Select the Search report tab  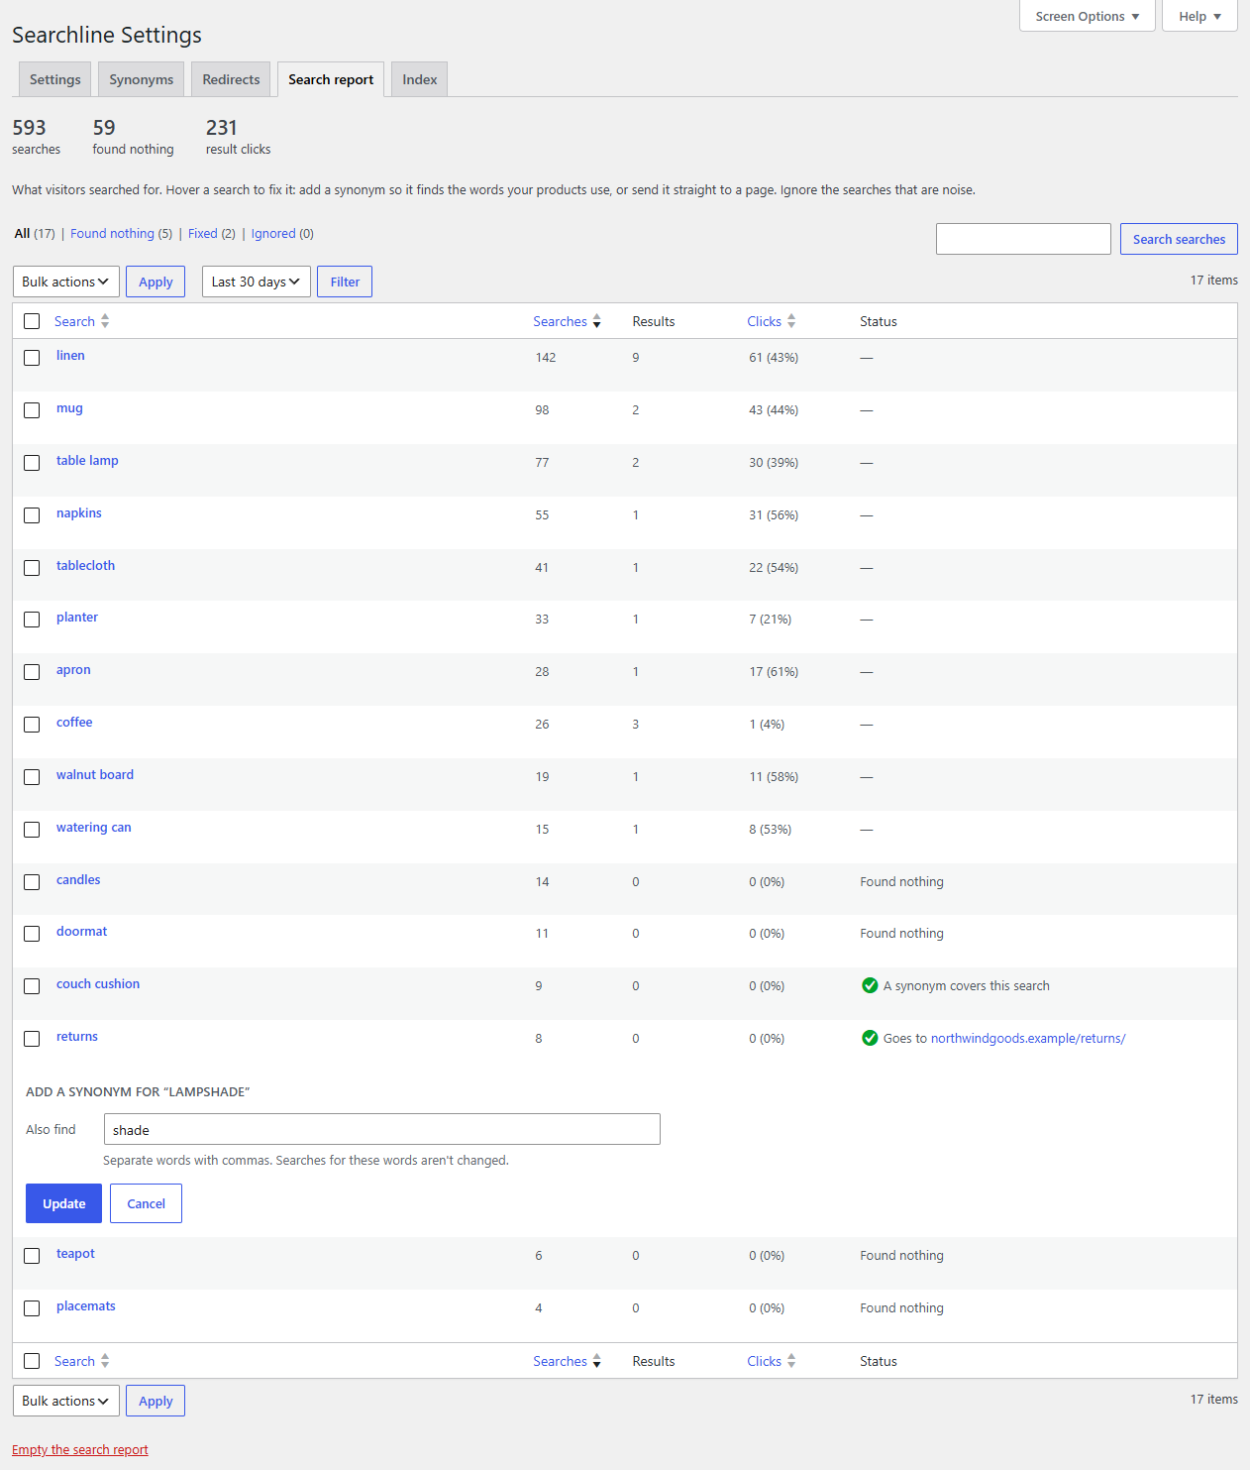[331, 79]
